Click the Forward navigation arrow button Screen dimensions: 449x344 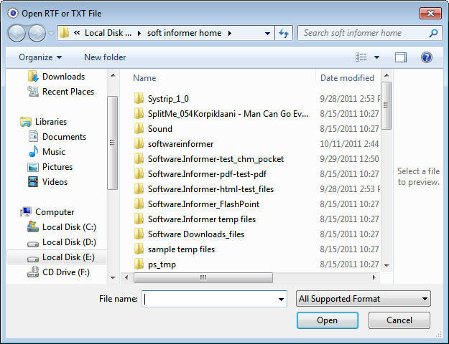pyautogui.click(x=37, y=33)
